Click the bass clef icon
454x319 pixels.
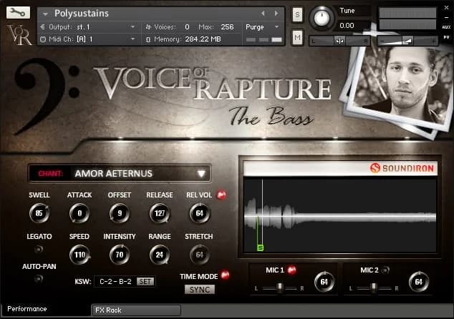click(x=47, y=95)
